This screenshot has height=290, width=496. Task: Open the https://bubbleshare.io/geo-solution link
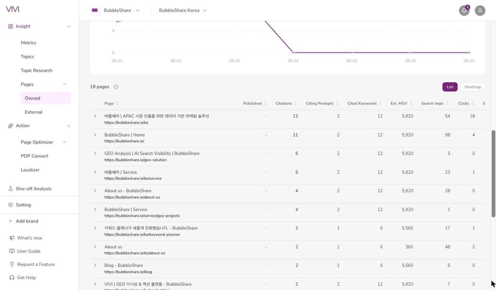[136, 160]
